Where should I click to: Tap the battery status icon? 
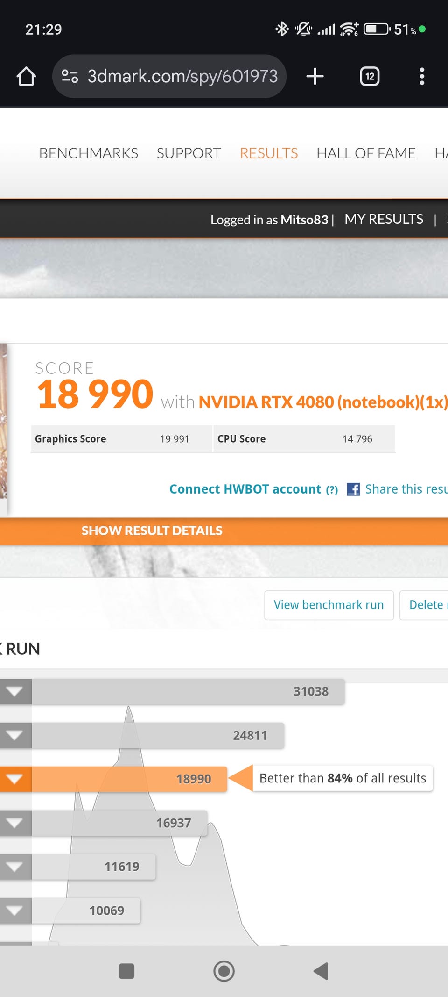(378, 29)
